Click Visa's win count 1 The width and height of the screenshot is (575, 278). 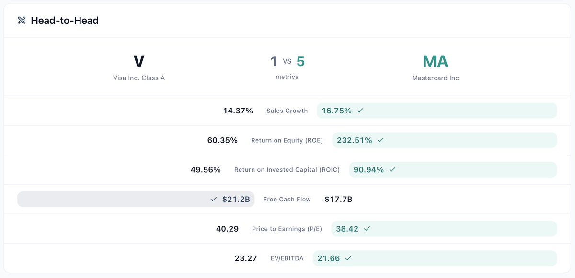[274, 61]
